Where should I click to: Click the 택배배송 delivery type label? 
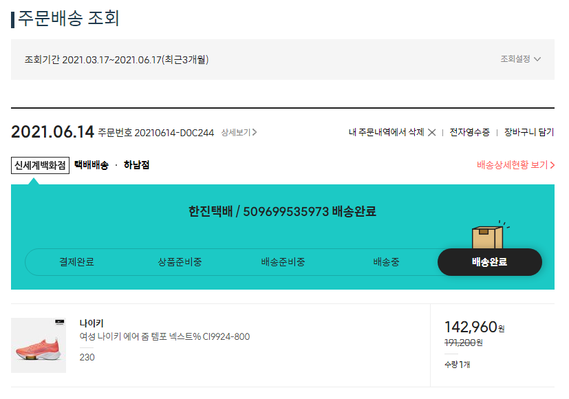(92, 165)
